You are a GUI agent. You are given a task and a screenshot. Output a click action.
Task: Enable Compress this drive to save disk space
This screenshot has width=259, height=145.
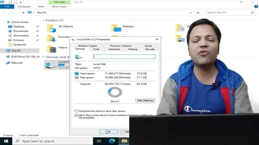point(76,111)
